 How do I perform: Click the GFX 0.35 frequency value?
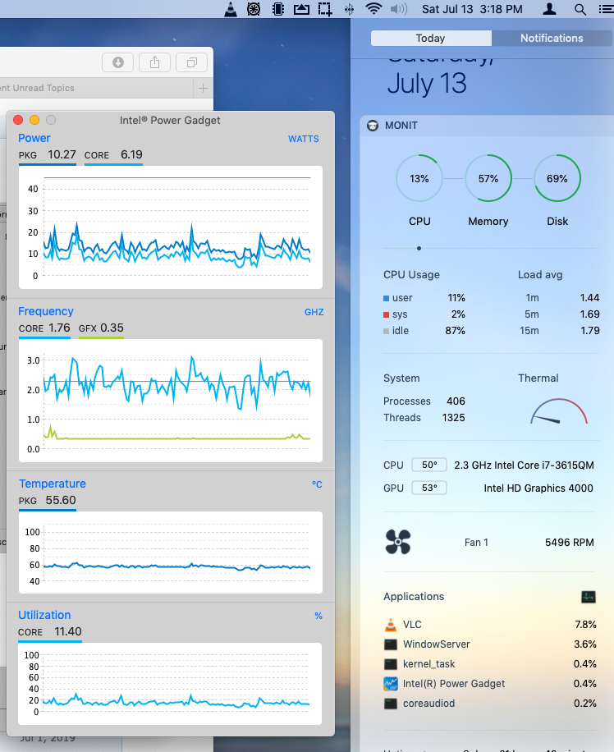tap(101, 328)
